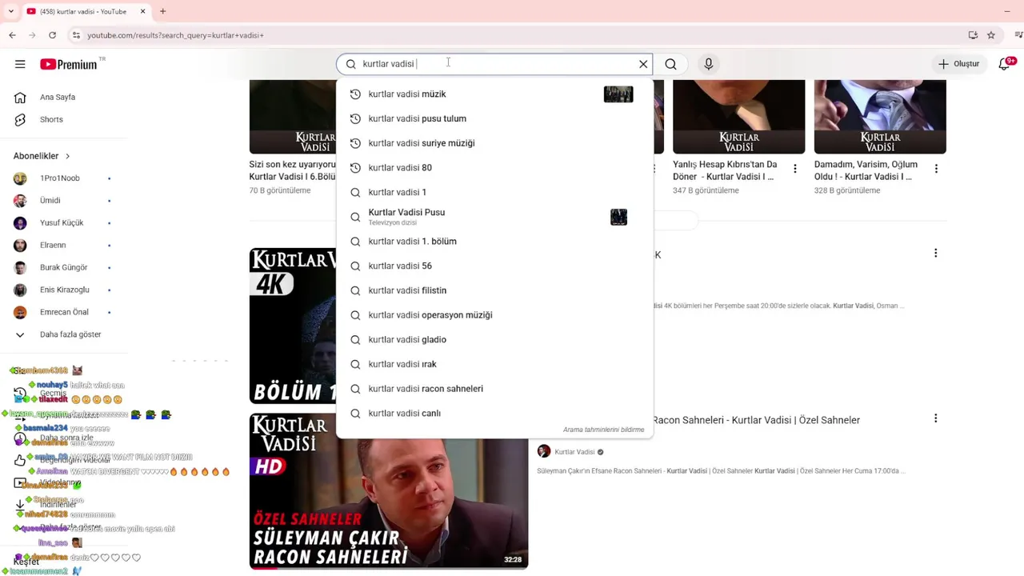Expand the Abonelikler section
Image resolution: width=1024 pixels, height=576 pixels.
coord(42,156)
